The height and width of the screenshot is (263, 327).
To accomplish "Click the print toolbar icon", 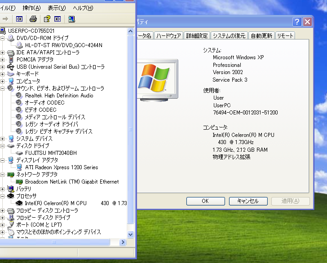I will pos(33,19).
